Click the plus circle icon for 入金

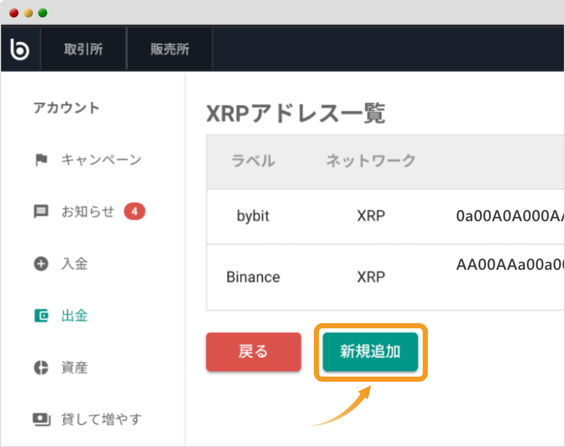[x=42, y=264]
